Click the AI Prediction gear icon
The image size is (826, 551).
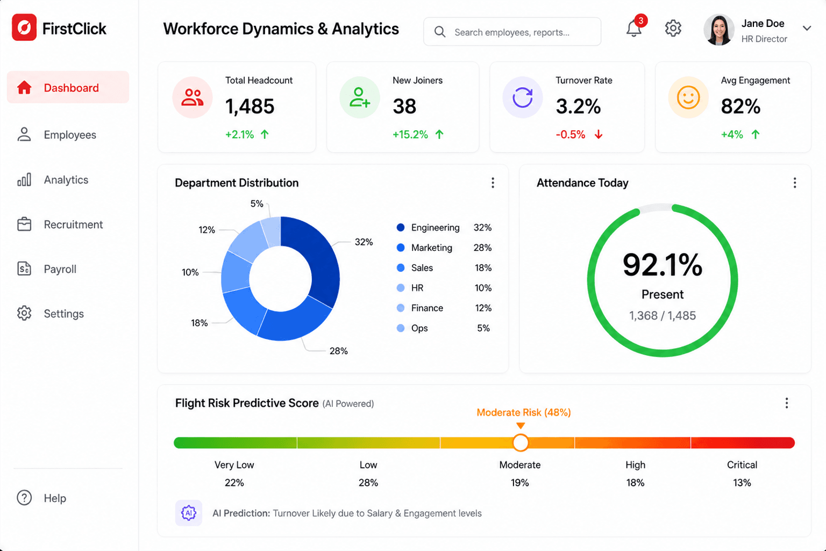tap(189, 513)
